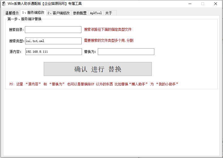
Task: Focus the 搜索目录 input field
Action: tap(53, 30)
